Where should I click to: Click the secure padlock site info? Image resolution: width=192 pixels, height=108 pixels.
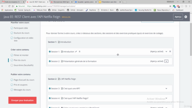[17, 6]
